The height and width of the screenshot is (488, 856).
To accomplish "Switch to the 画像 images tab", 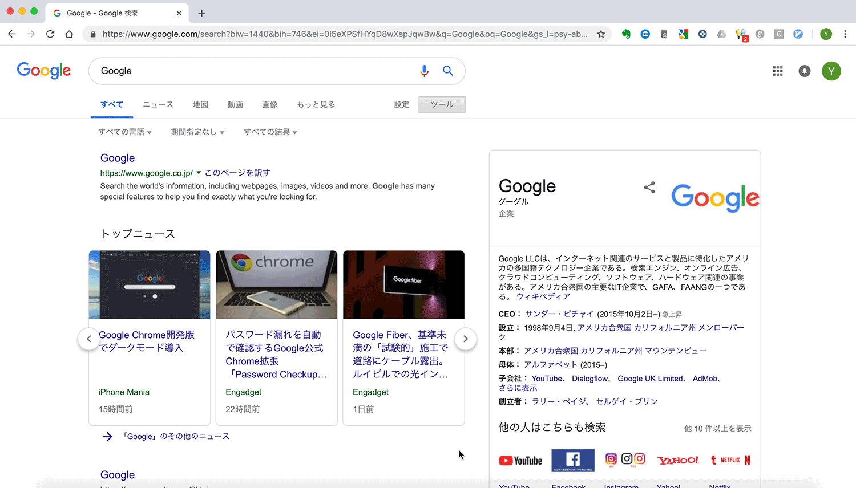I will tap(270, 105).
